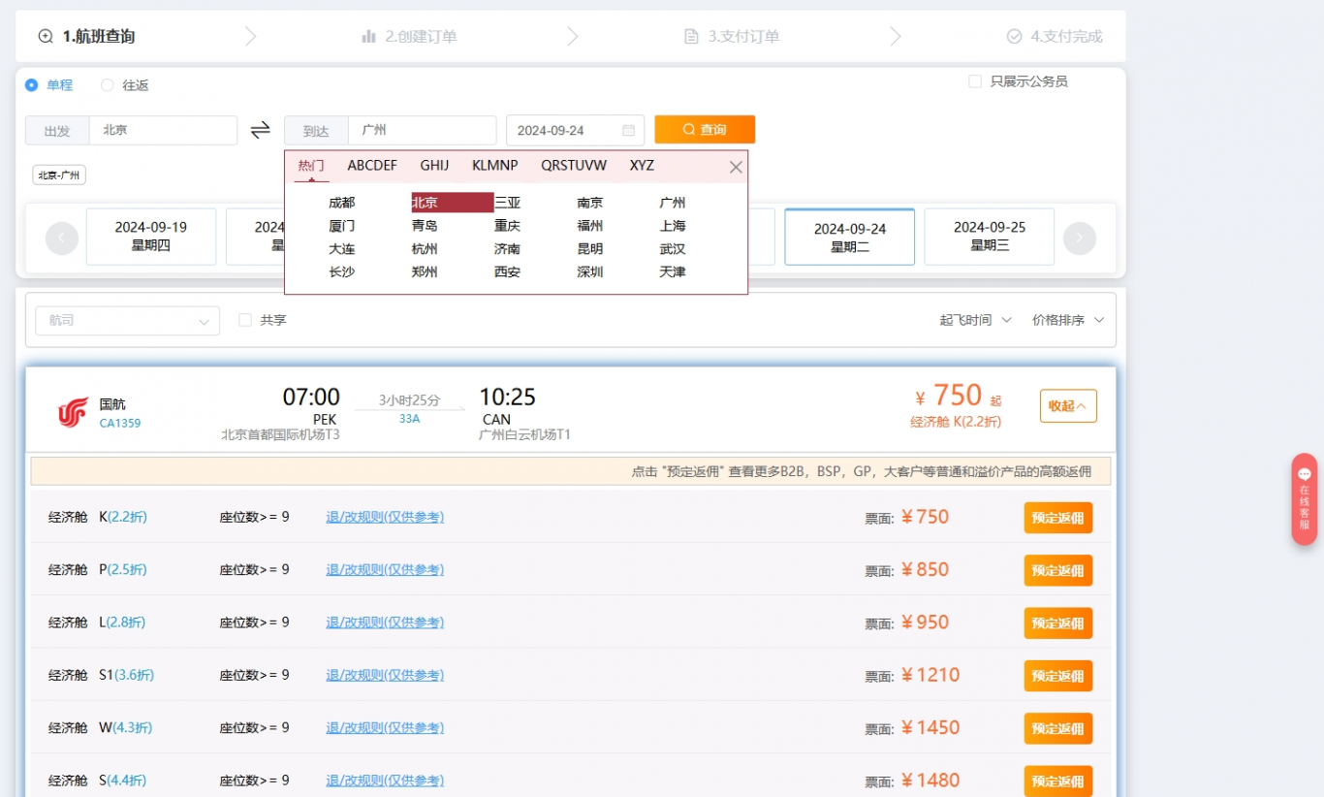The image size is (1324, 797).
Task: Switch to the 热门 cities tab
Action: point(311,166)
